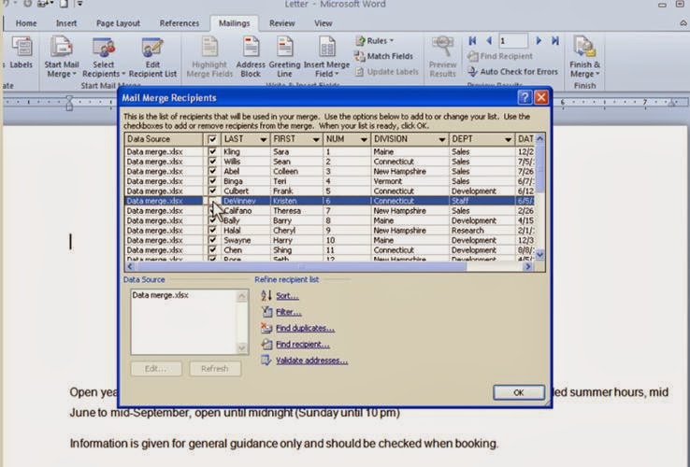This screenshot has height=467, width=690.
Task: Open the Page Layout tab
Action: (118, 23)
